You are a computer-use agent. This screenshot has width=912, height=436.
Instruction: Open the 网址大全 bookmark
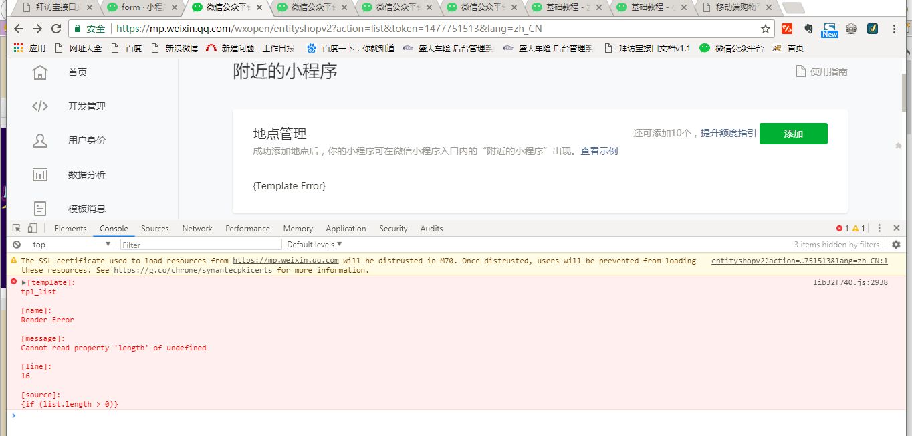pos(78,48)
